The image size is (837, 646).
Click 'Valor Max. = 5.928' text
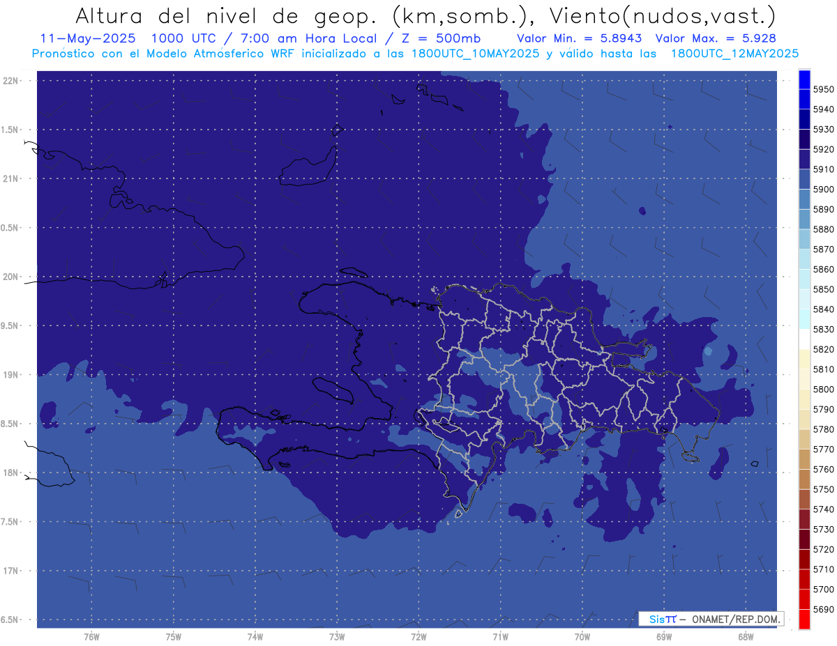(716, 38)
